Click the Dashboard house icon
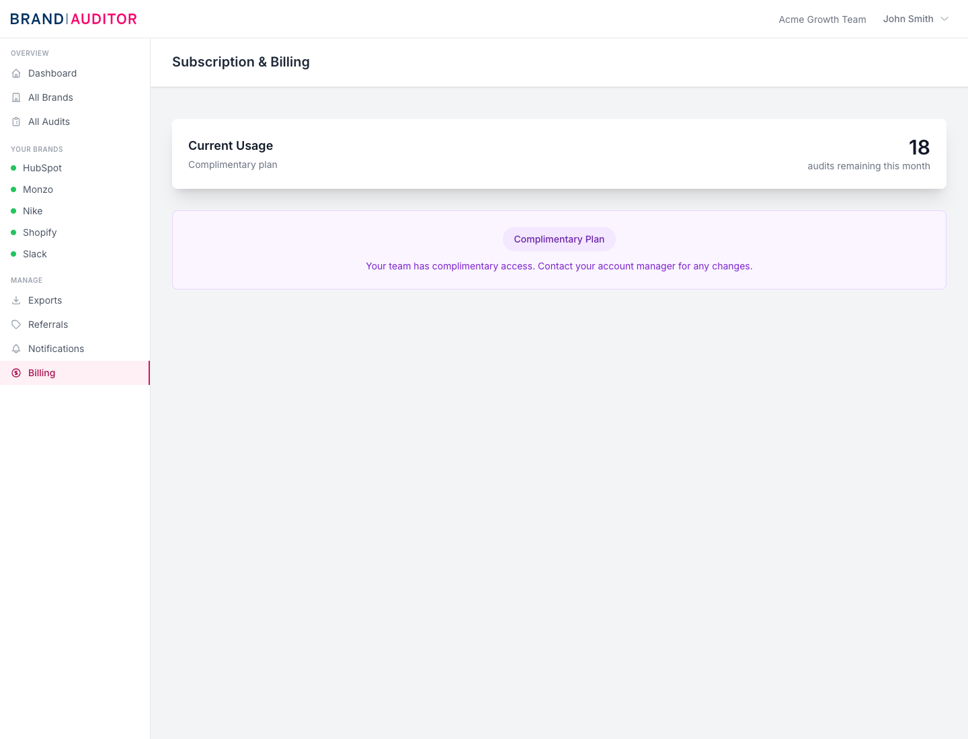968x739 pixels. [16, 73]
